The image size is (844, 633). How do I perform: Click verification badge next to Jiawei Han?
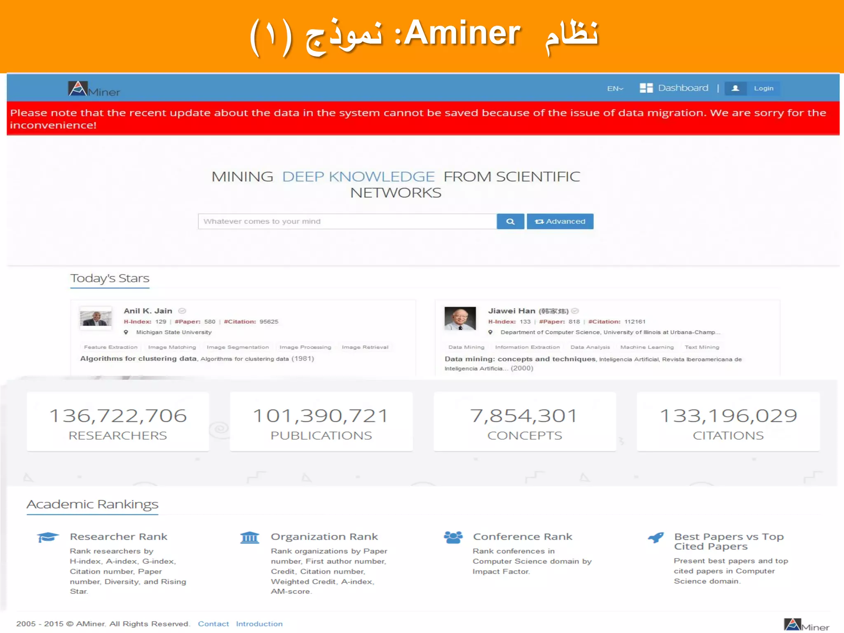click(x=575, y=311)
